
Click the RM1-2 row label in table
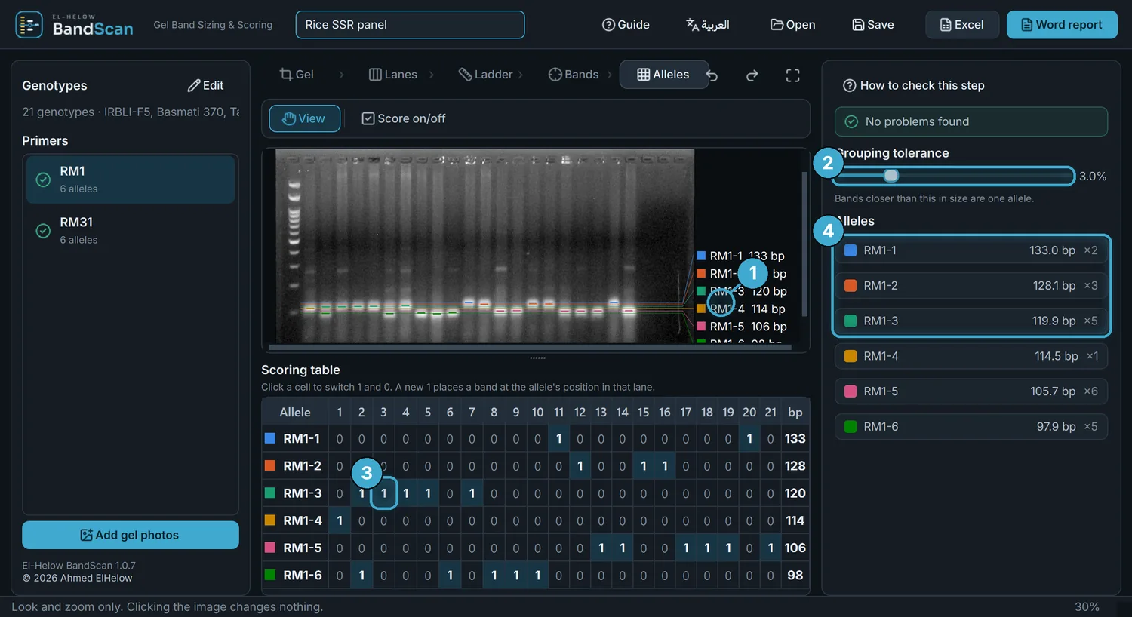click(302, 466)
